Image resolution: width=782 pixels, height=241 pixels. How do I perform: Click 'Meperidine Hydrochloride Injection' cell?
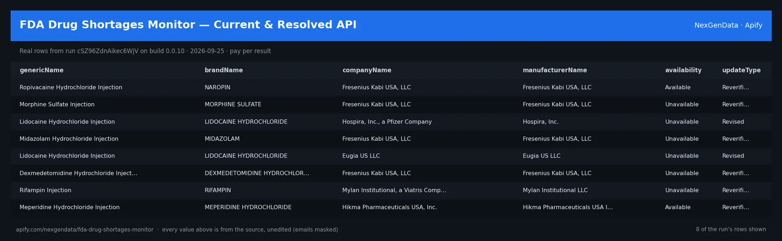point(70,208)
